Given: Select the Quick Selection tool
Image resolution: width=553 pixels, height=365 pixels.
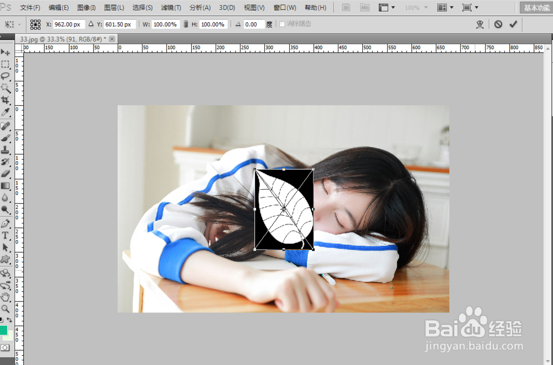Looking at the screenshot, I should (6, 88).
